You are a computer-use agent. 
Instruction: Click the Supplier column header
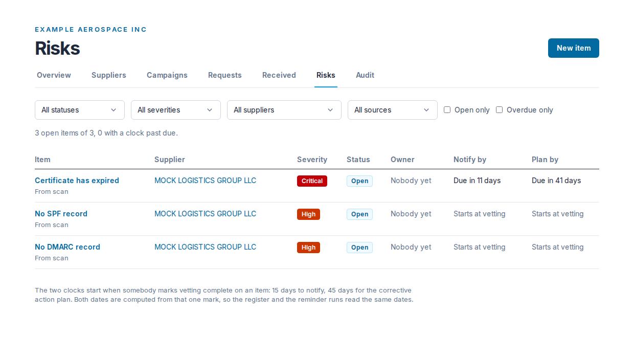tap(170, 160)
